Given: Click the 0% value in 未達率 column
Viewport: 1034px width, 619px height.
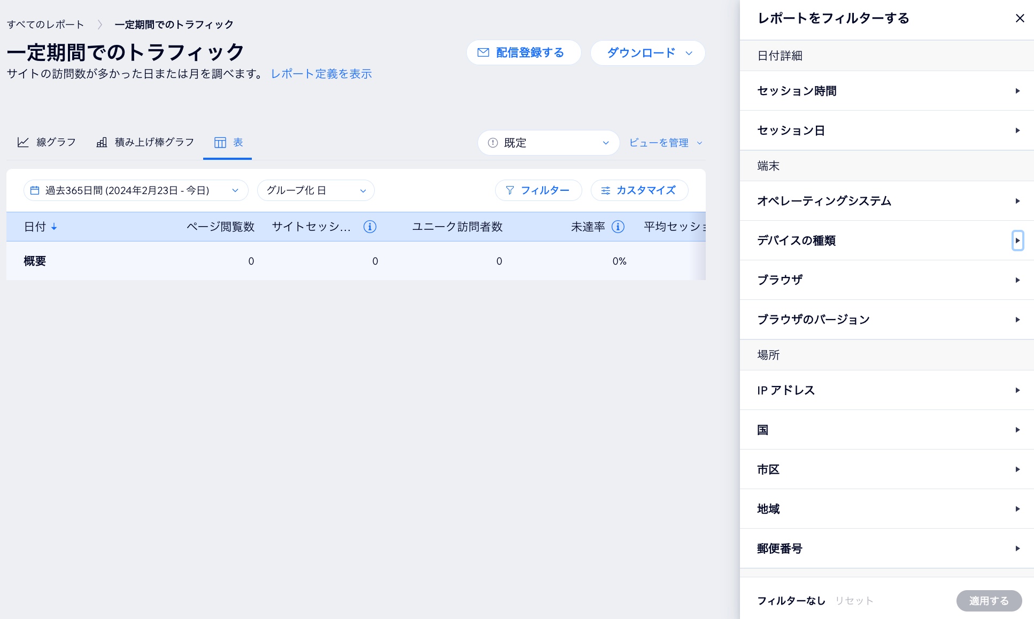Looking at the screenshot, I should point(619,261).
